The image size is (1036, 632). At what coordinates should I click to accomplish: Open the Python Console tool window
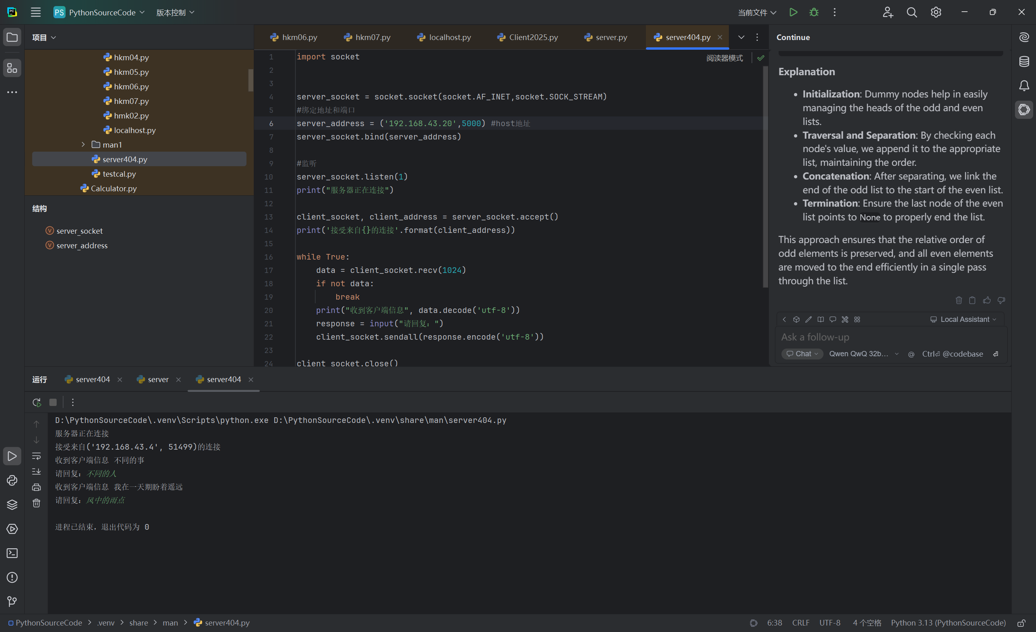pyautogui.click(x=12, y=480)
